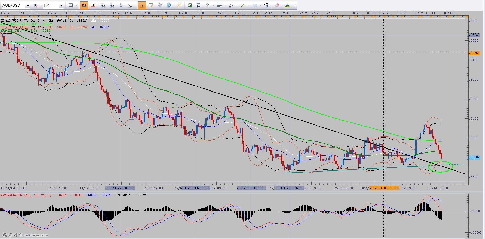
Task: Select the 2013/12/19 05:00 time marker
Action: click(289, 188)
